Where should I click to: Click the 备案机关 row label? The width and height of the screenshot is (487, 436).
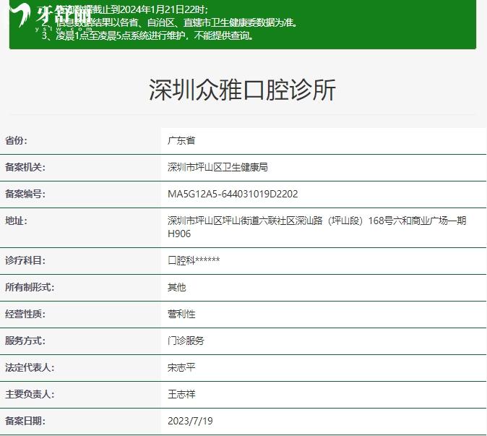coord(25,167)
